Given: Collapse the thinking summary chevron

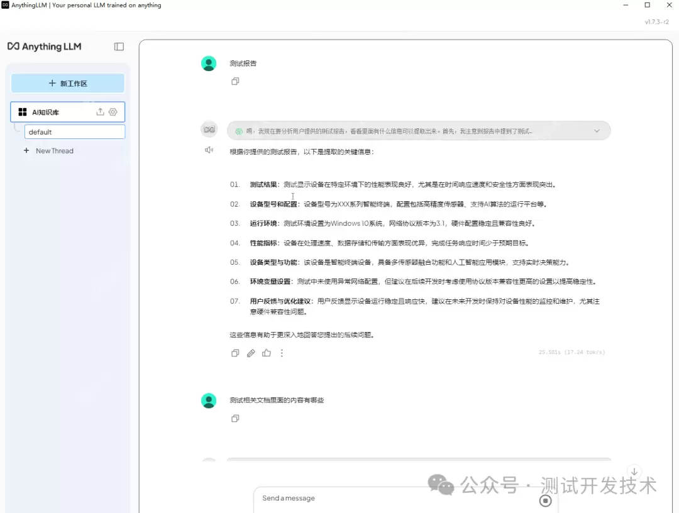Looking at the screenshot, I should point(596,131).
